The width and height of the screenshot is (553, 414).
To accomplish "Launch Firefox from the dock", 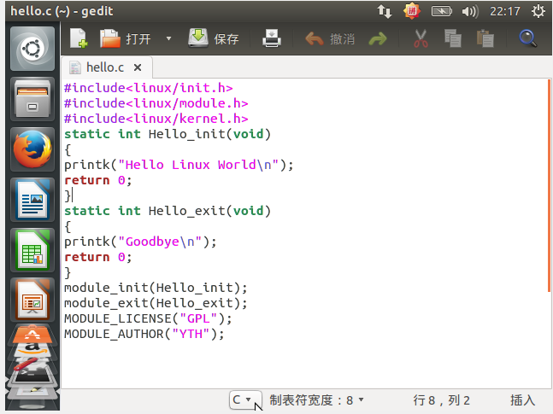I will pos(32,149).
